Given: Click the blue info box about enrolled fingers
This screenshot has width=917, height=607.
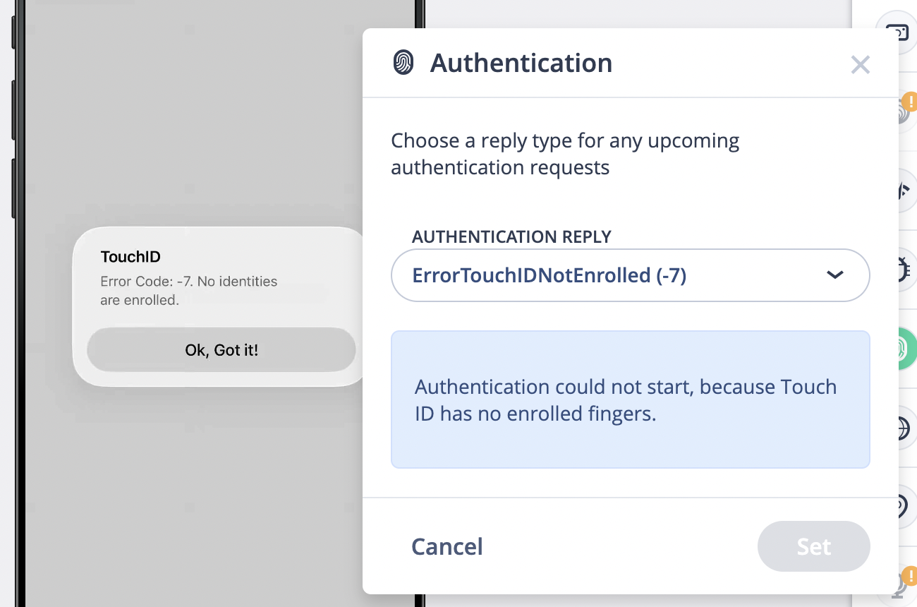Looking at the screenshot, I should (x=630, y=399).
